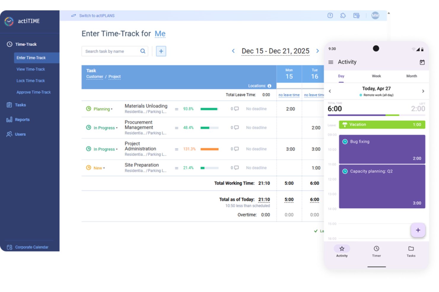Click the 21.4% progress bar
Viewport: 439px width, 292px height.
209,168
